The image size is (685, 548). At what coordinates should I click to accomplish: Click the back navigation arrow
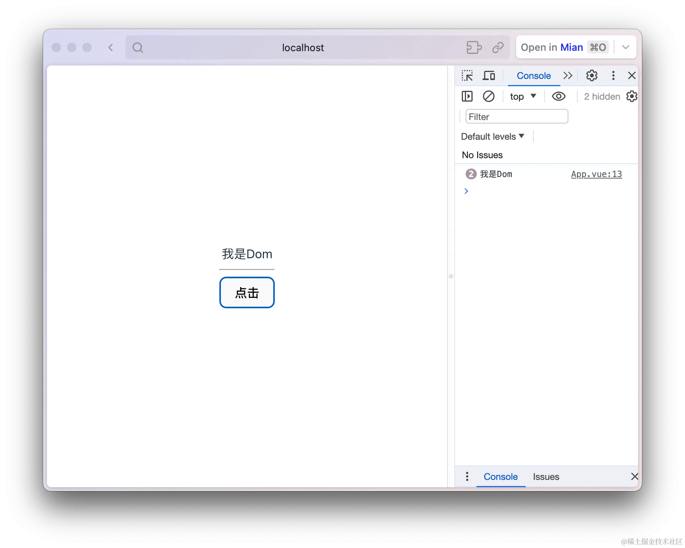tap(111, 47)
